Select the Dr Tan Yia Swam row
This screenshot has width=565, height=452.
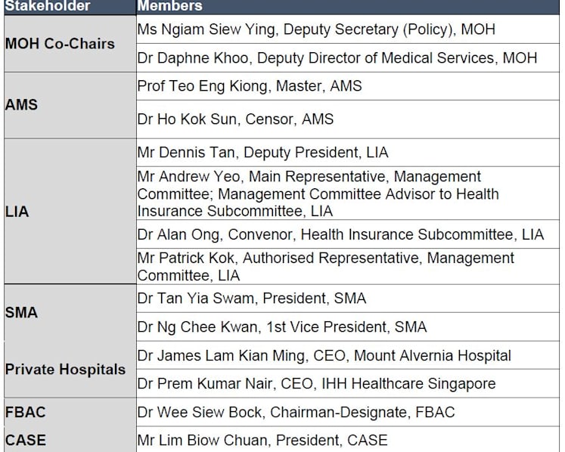pos(348,299)
